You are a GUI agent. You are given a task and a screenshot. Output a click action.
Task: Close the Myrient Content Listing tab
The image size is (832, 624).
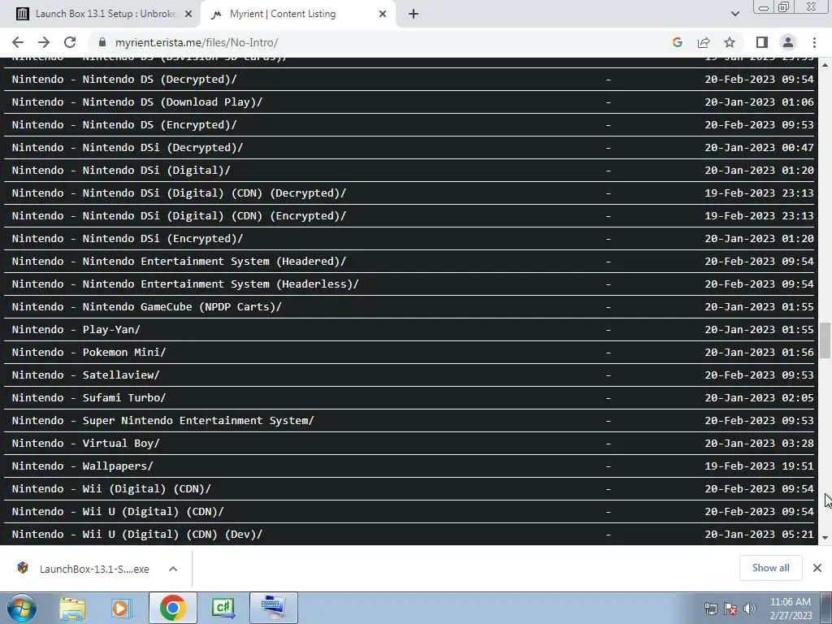click(383, 15)
